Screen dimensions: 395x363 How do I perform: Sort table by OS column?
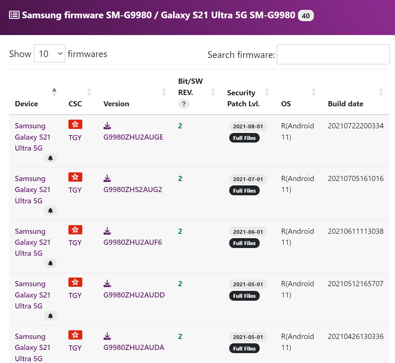tap(298, 92)
